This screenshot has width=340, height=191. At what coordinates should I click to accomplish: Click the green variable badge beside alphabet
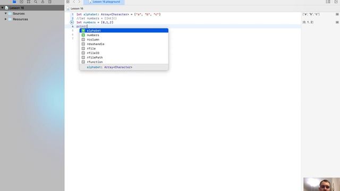click(x=83, y=31)
